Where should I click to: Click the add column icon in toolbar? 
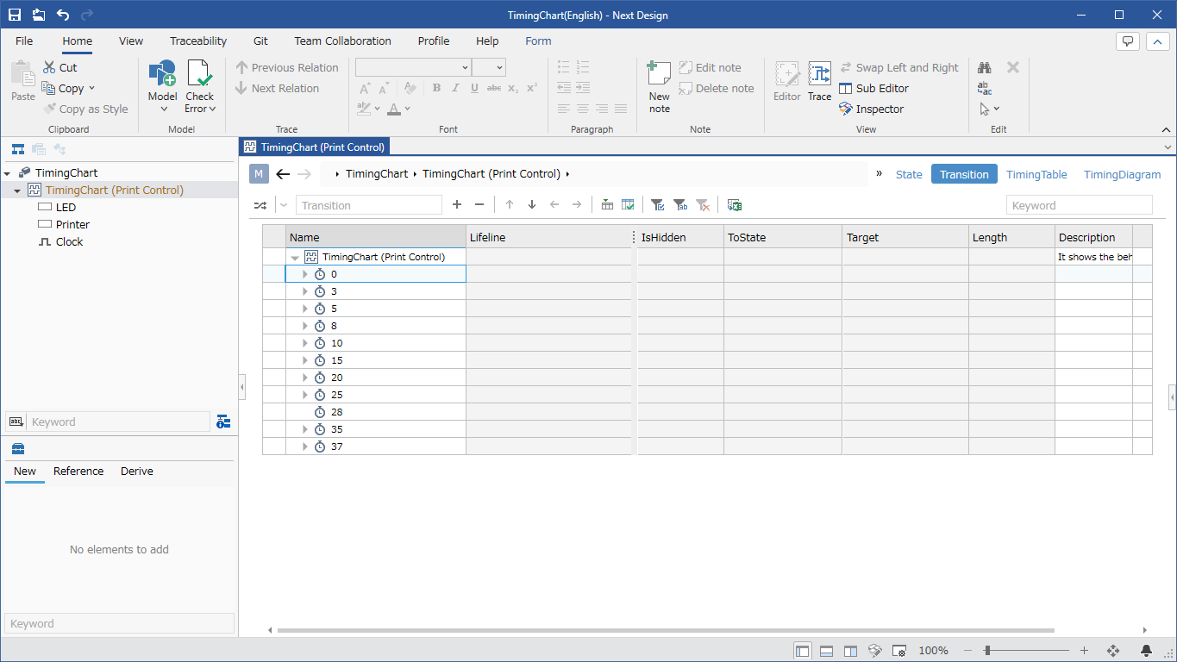coord(607,204)
